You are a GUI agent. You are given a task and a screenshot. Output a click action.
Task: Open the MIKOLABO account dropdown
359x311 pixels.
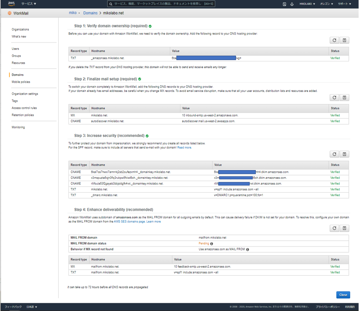[x=307, y=4]
